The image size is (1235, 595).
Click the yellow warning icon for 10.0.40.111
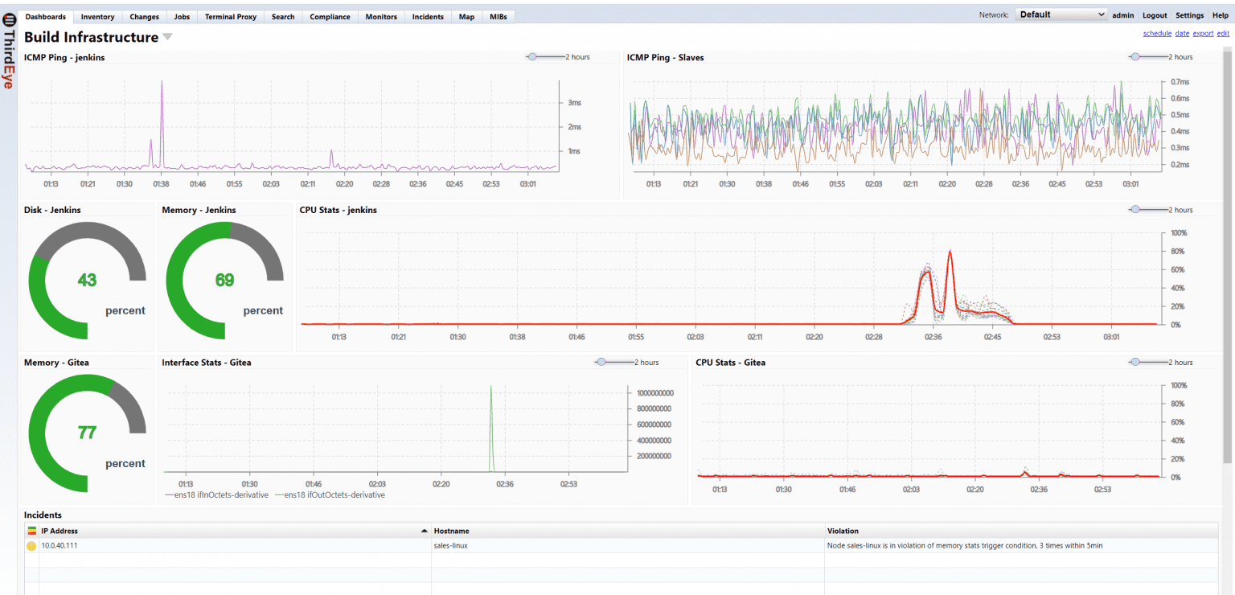tap(31, 546)
